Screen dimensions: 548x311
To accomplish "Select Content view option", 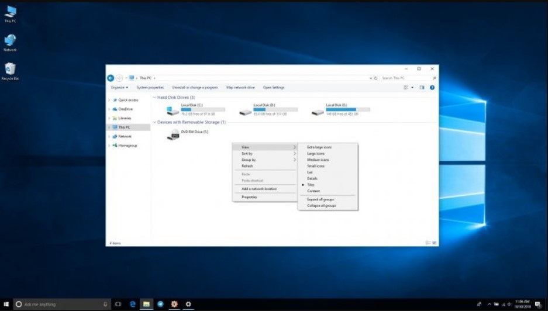I will click(313, 191).
